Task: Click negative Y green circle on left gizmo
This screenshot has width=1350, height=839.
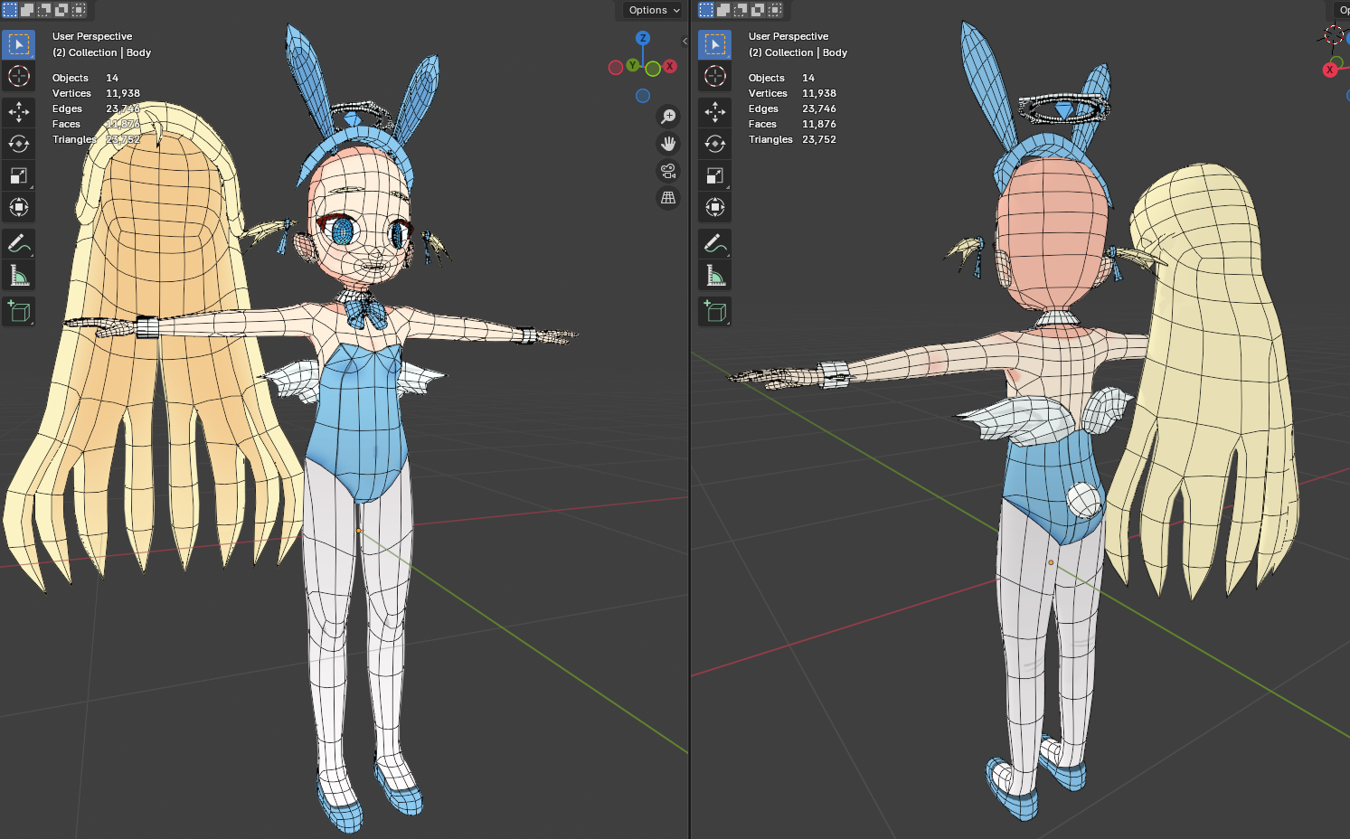Action: click(653, 70)
